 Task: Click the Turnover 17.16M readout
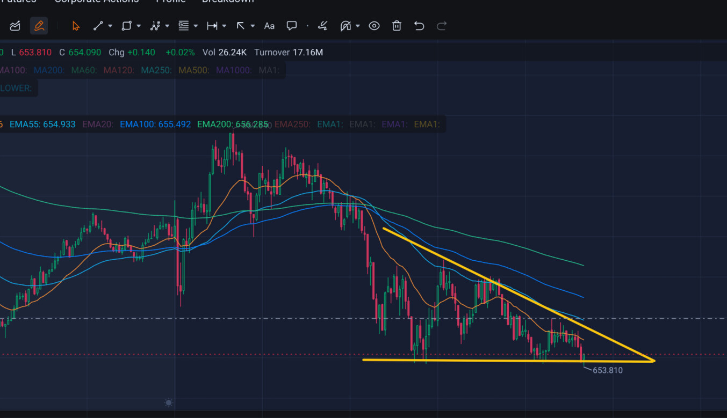(289, 52)
